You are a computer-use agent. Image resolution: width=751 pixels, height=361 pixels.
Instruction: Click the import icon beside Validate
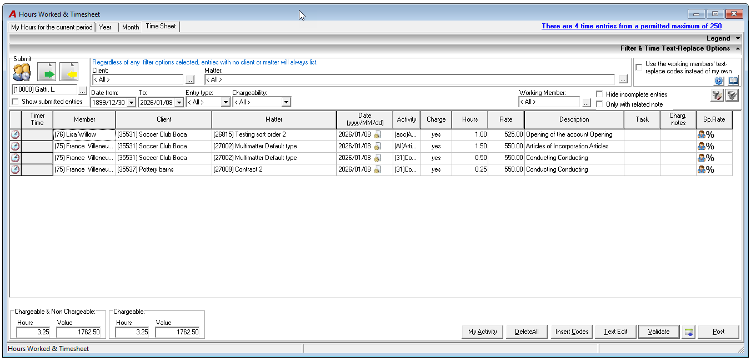689,332
